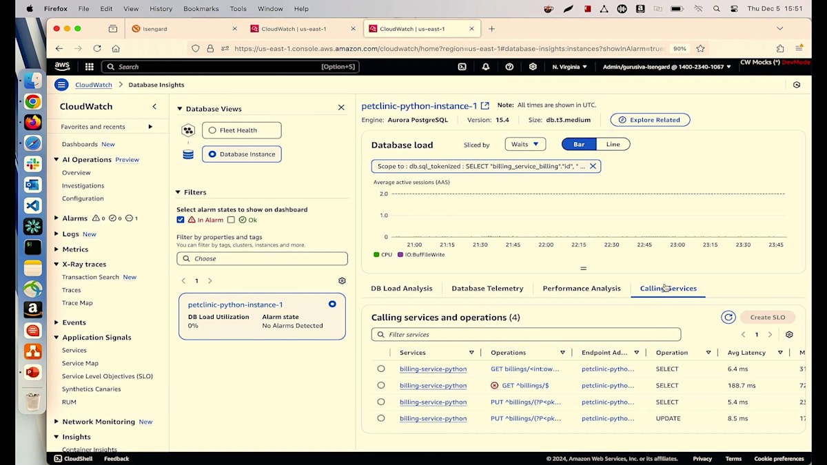
Task: Open the info panel icon at top right
Action: point(797,85)
